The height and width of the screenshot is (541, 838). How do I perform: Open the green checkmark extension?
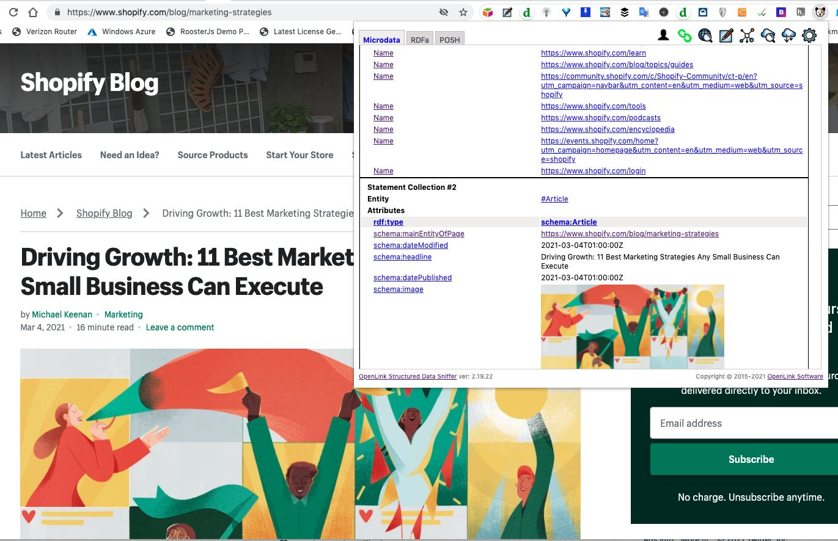point(762,12)
